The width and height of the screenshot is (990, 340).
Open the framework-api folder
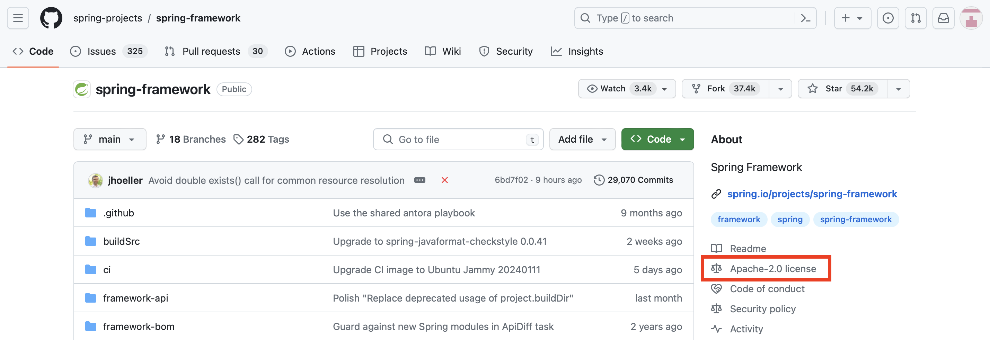pos(136,298)
